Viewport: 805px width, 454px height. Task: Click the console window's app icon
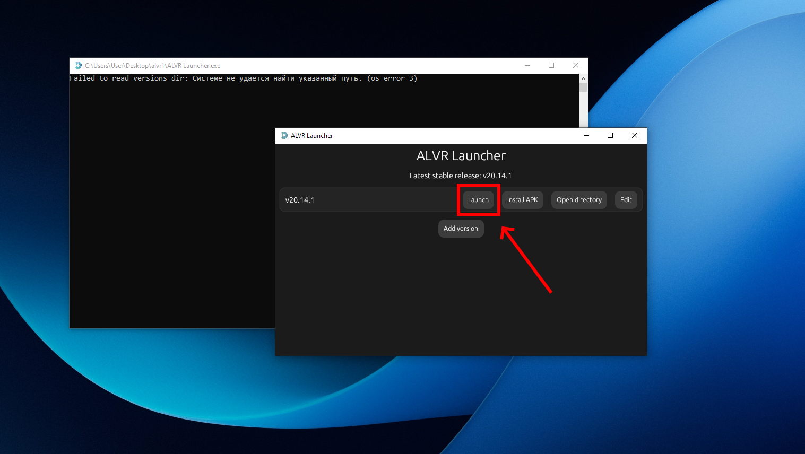coord(79,66)
